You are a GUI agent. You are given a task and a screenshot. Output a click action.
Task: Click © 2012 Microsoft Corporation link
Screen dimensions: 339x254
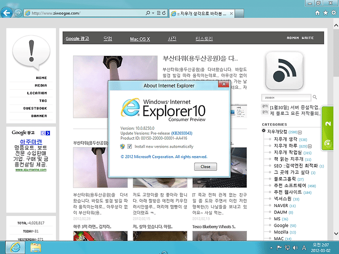click(x=164, y=157)
